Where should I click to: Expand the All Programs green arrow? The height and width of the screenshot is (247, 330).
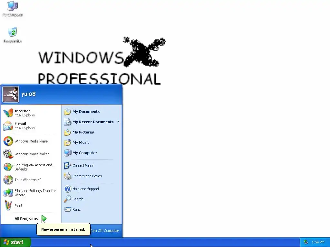point(44,219)
